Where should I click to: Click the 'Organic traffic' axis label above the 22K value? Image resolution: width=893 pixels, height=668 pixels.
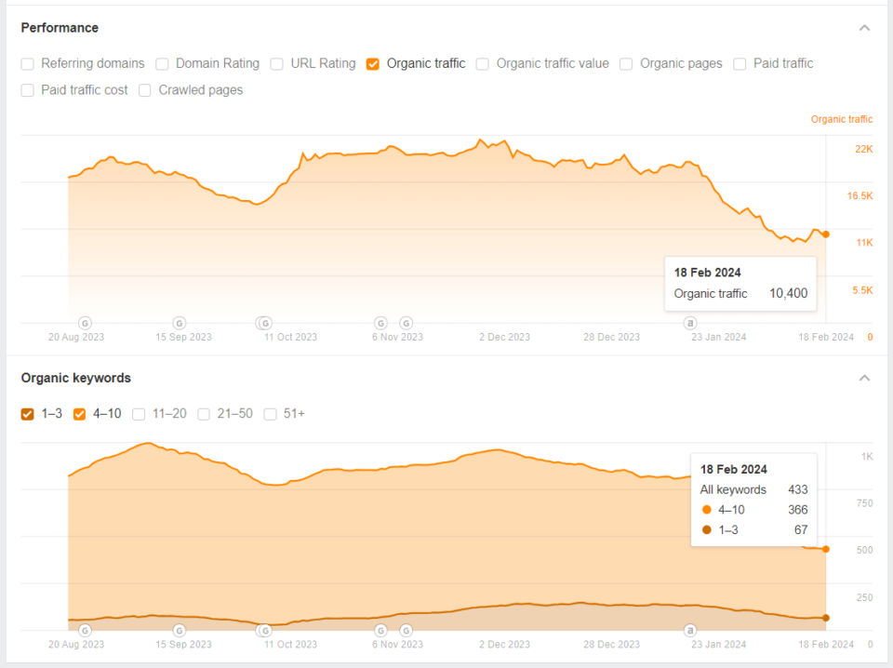[x=842, y=119]
